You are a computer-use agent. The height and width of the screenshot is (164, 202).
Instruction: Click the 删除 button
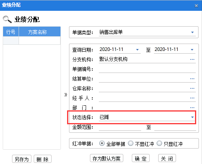[x=43, y=159]
